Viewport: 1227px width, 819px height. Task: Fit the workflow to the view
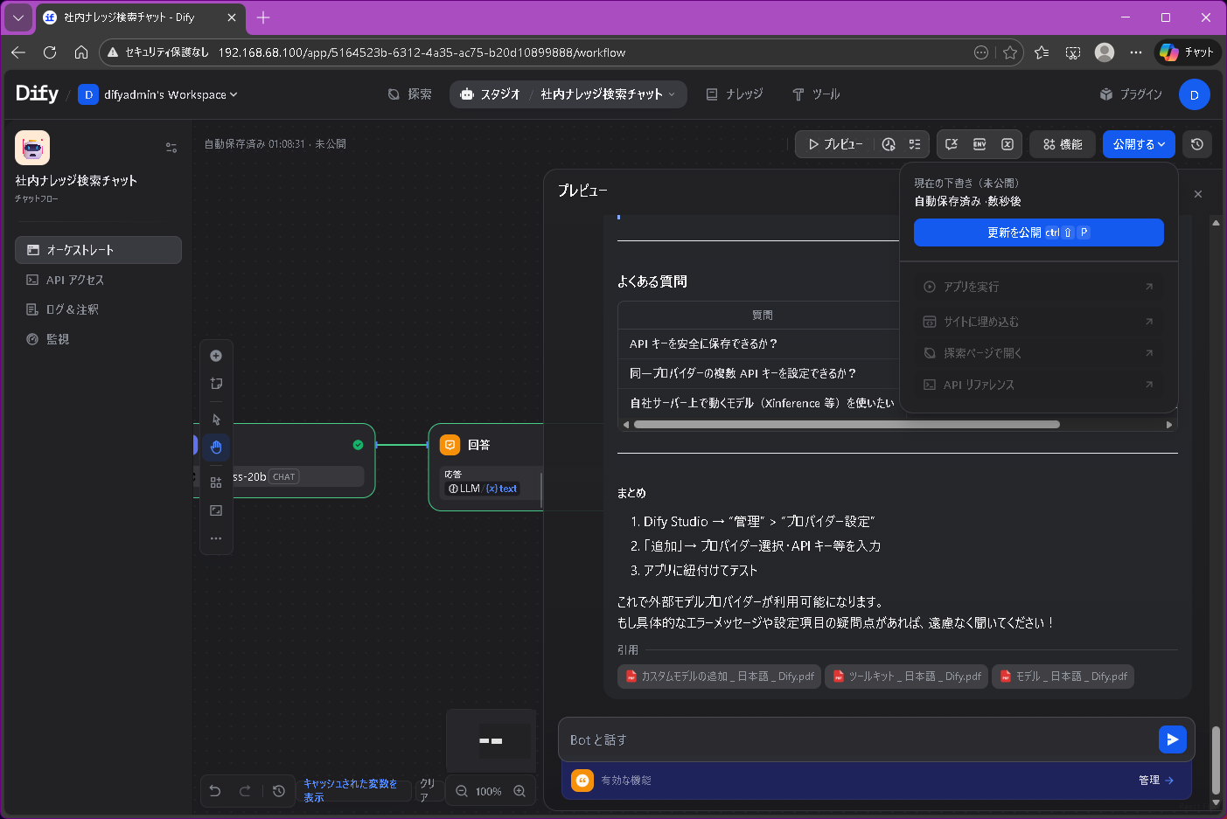[216, 510]
